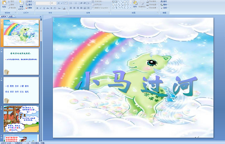
Task: Click the Cut (剪切) button
Action: tap(11, 1)
